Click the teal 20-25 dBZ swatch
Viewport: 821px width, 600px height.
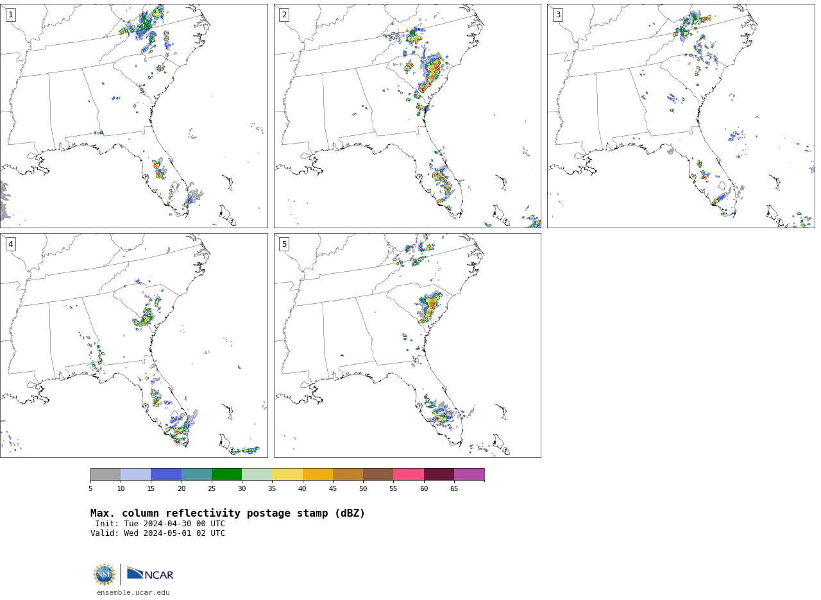pos(196,474)
